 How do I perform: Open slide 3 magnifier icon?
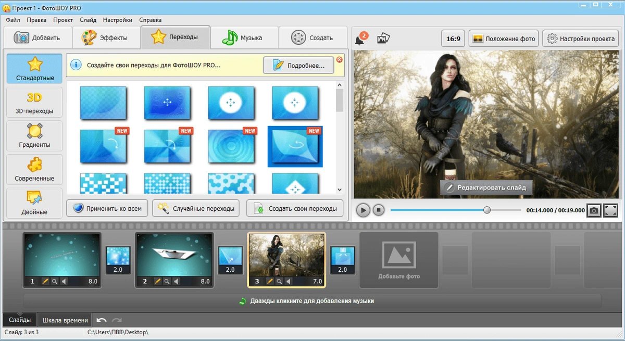[279, 281]
